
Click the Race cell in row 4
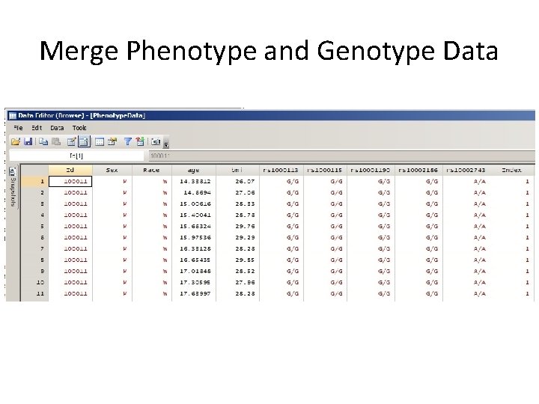click(x=165, y=215)
